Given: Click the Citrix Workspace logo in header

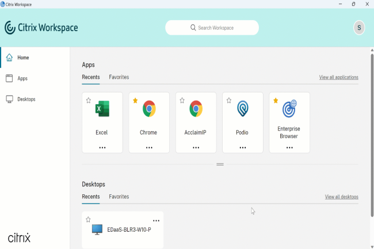Looking at the screenshot, I should (x=41, y=28).
